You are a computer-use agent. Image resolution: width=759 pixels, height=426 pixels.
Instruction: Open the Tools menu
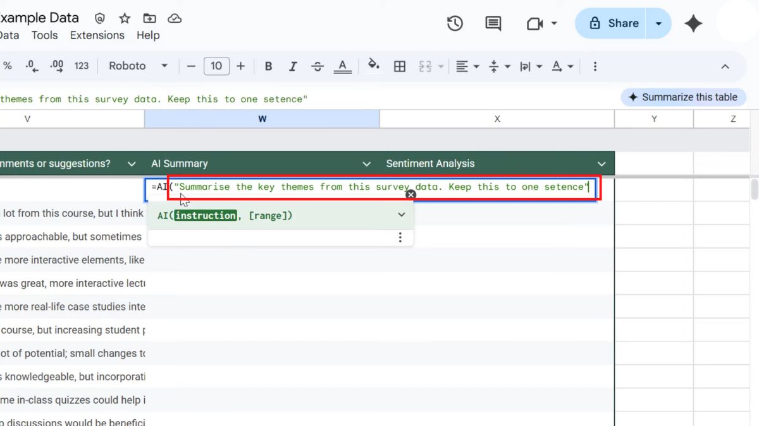[44, 35]
